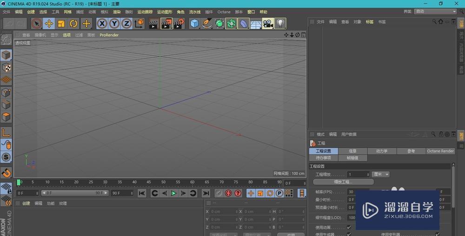Toggle snap magnet icon
This screenshot has width=465, height=236.
tap(6, 172)
